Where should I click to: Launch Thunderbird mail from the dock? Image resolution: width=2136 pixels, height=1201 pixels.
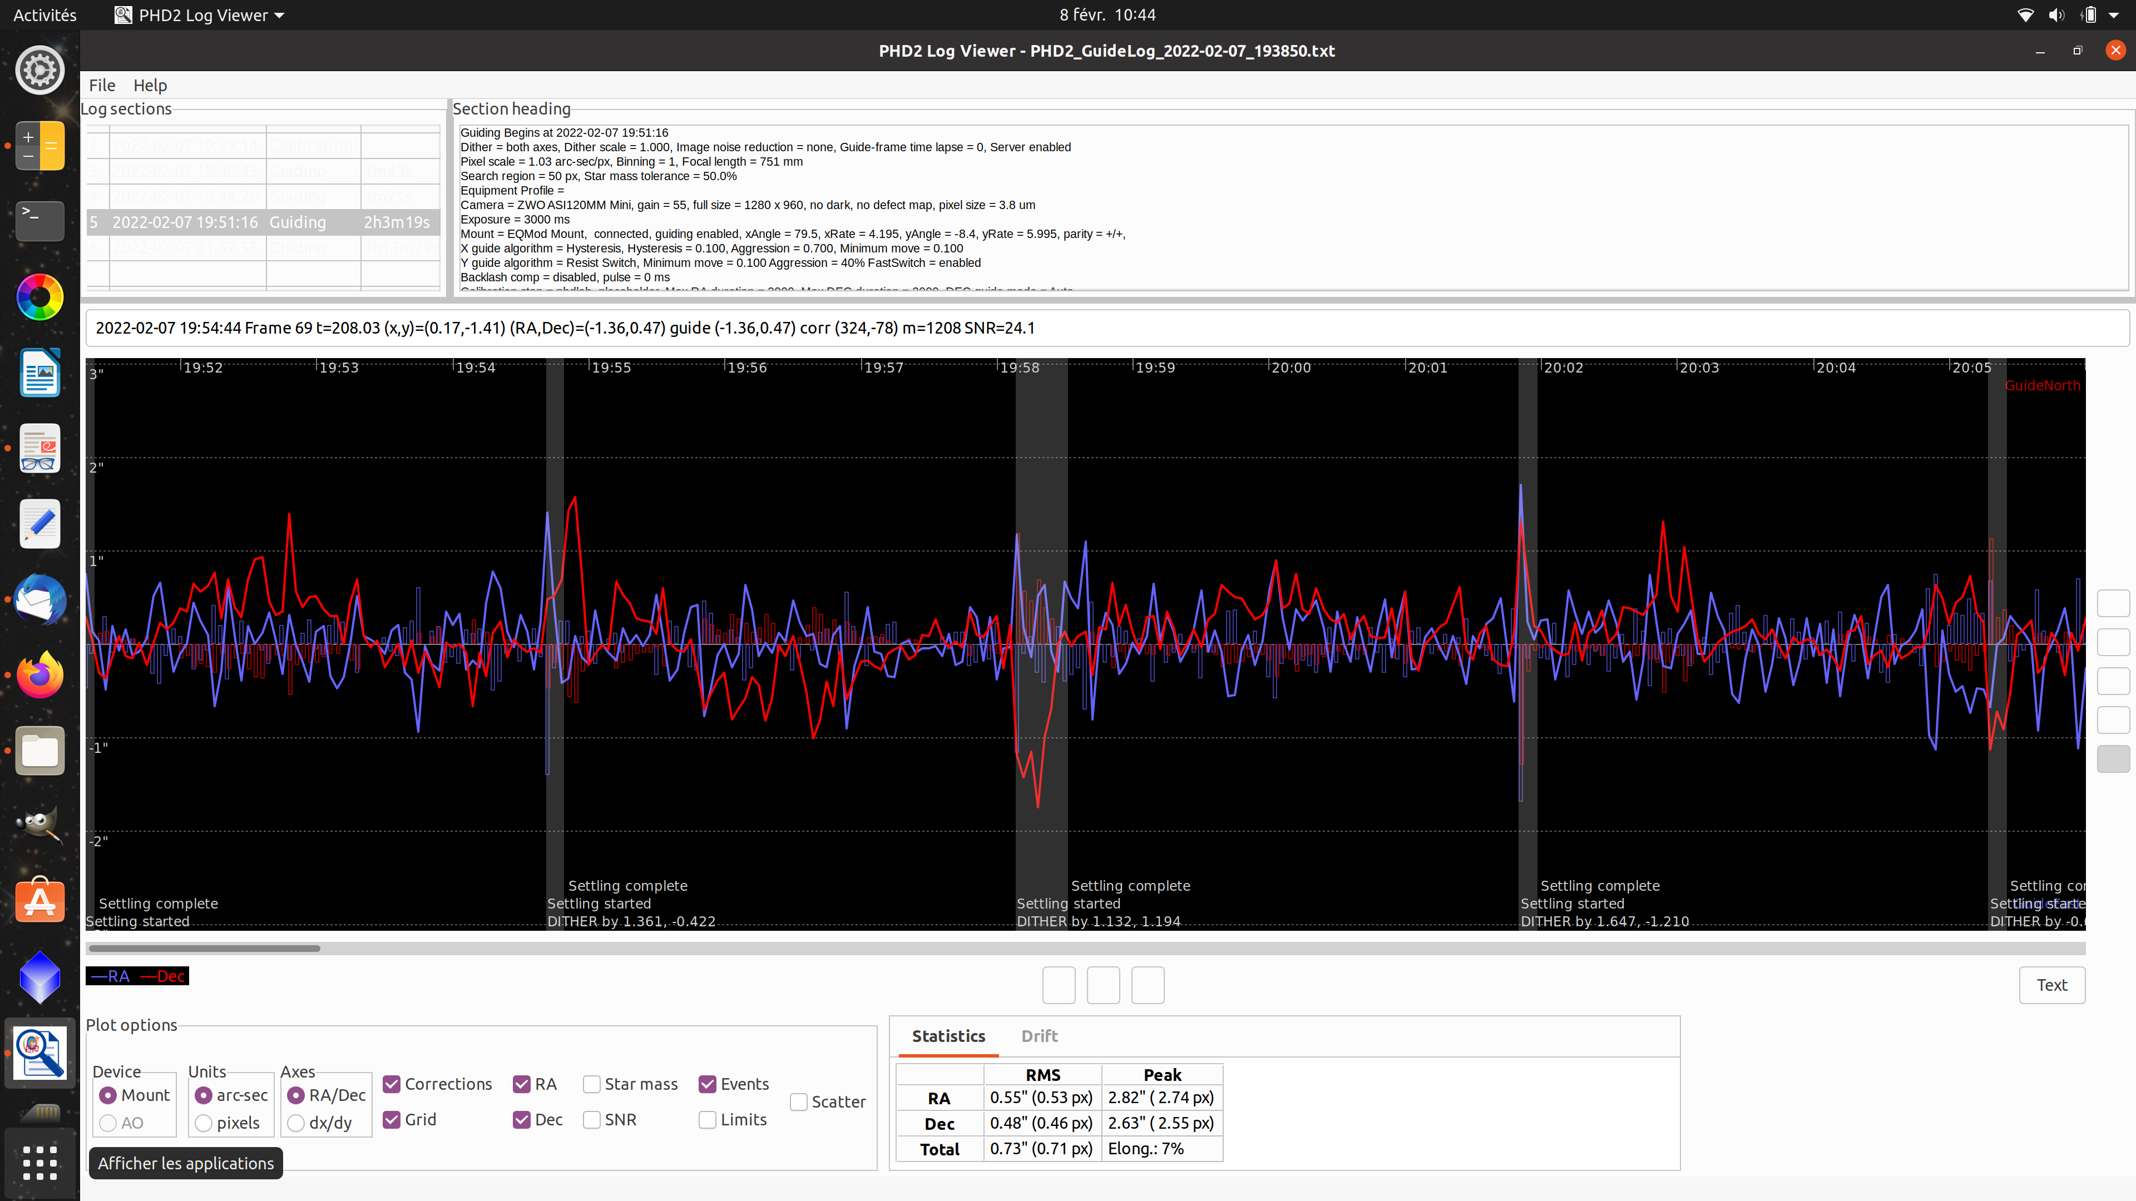tap(40, 600)
